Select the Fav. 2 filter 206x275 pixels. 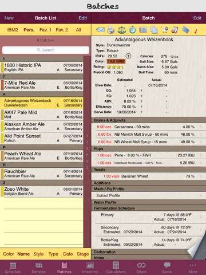(x=62, y=30)
